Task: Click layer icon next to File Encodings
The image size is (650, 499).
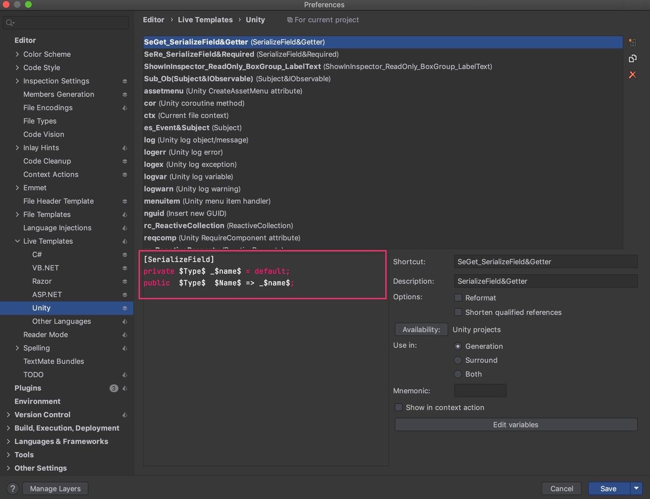Action: [125, 108]
